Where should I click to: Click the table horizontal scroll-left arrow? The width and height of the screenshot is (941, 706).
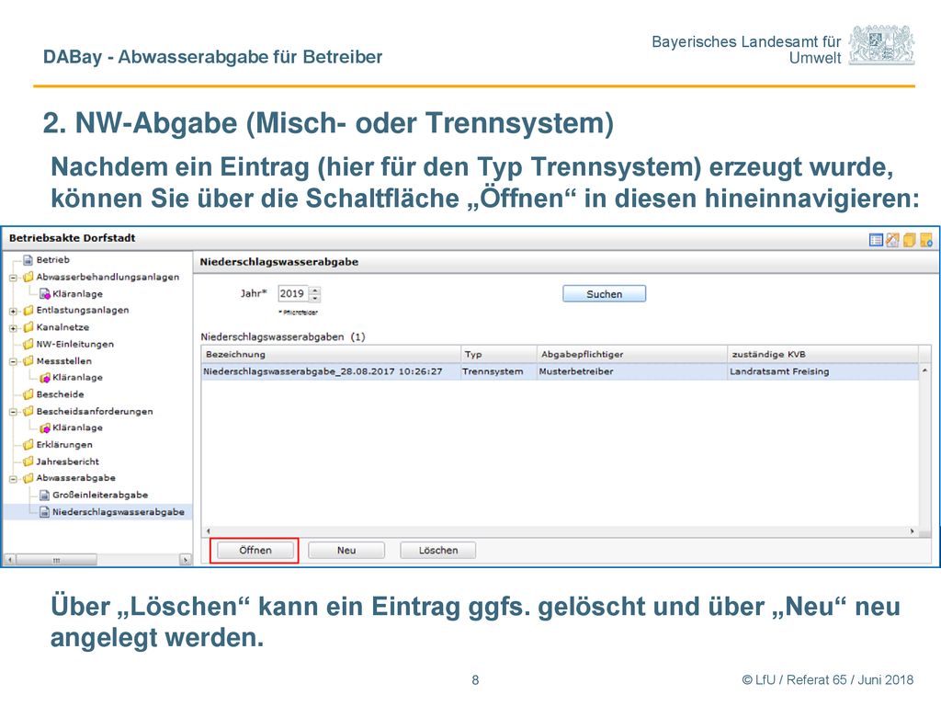(209, 531)
